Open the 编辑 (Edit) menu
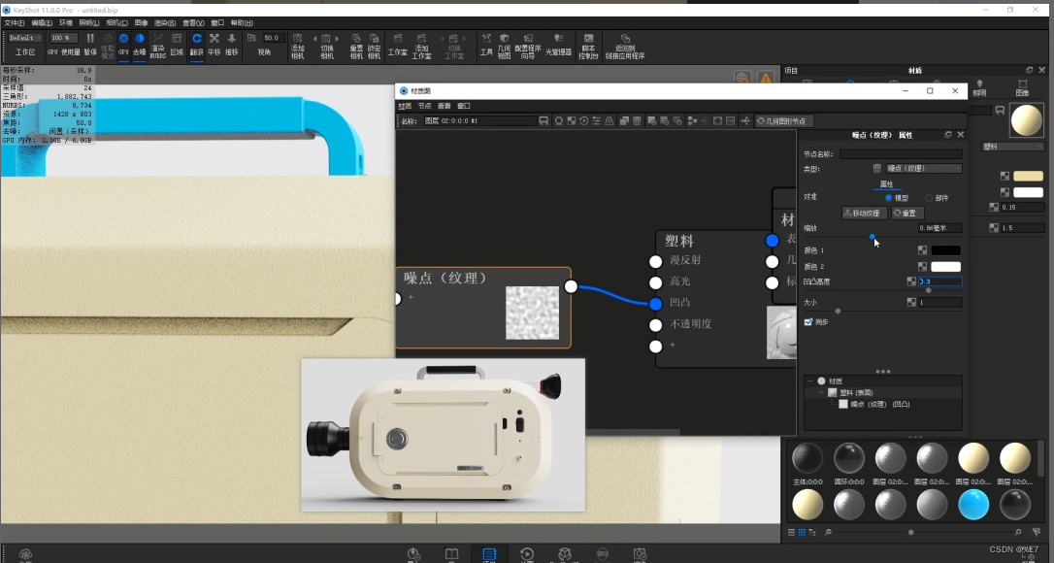This screenshot has height=563, width=1054. [x=42, y=23]
